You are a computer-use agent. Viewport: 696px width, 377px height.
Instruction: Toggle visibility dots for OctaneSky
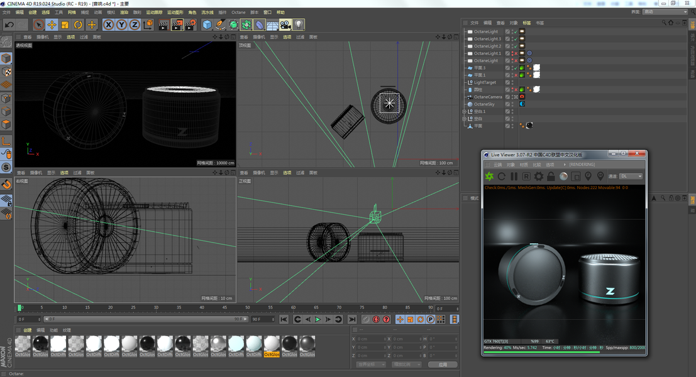pos(512,104)
